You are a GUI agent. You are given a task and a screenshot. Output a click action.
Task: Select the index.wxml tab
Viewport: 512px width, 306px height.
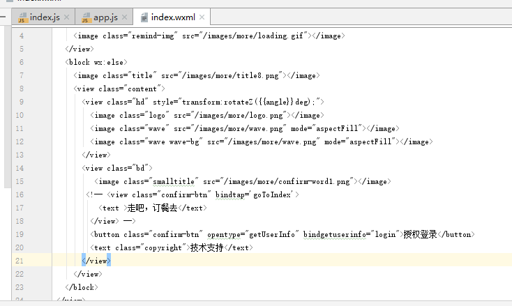173,17
